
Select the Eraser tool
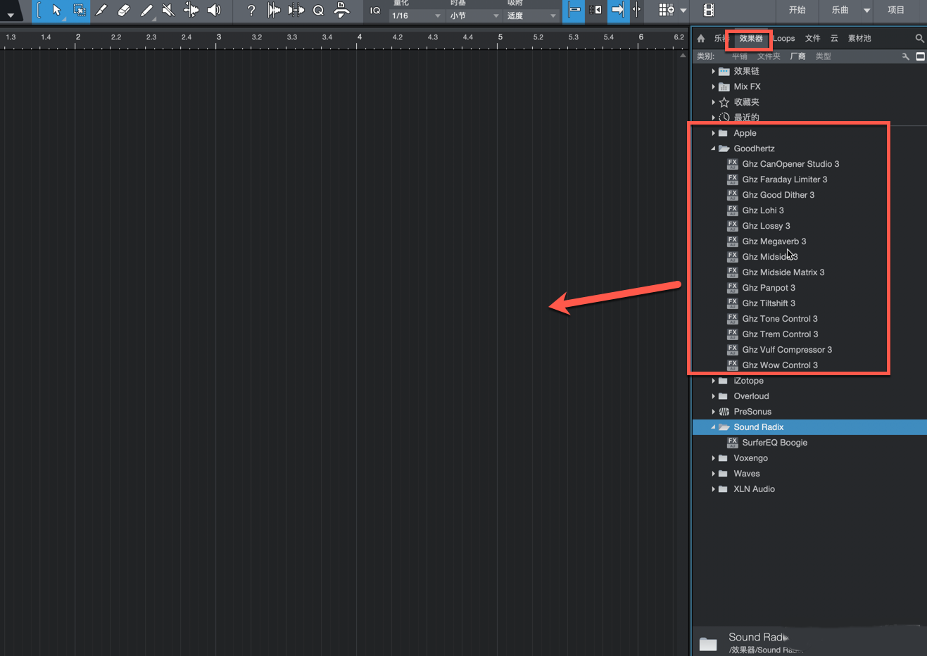pyautogui.click(x=124, y=11)
